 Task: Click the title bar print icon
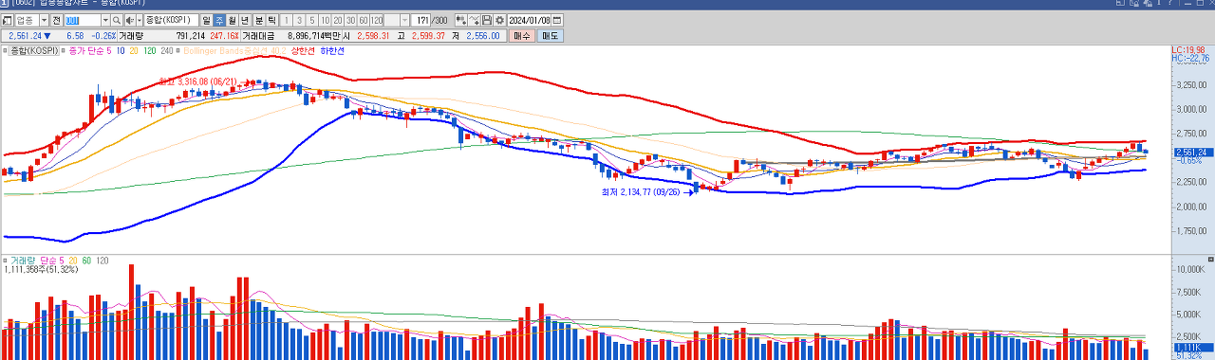pyautogui.click(x=1148, y=3)
